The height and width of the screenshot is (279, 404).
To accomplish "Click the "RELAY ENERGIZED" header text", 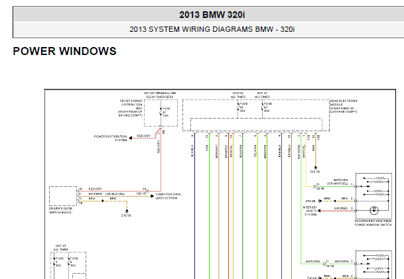I will (159, 97).
